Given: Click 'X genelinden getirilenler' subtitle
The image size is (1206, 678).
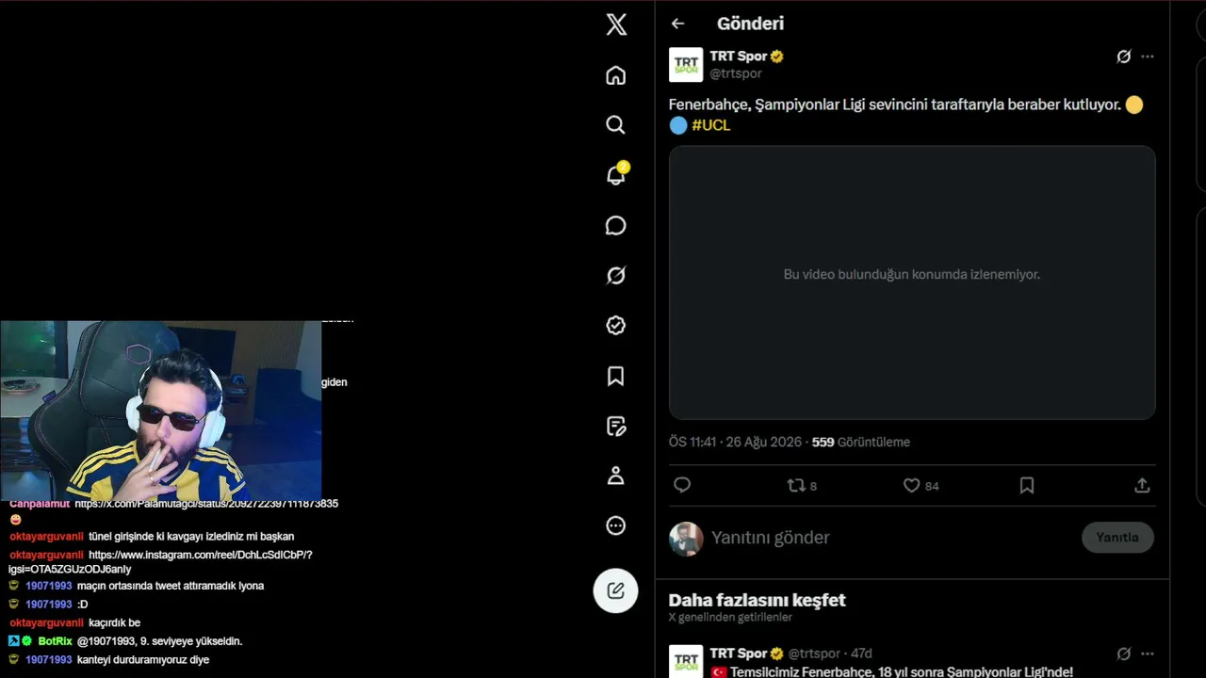Looking at the screenshot, I should tap(730, 618).
